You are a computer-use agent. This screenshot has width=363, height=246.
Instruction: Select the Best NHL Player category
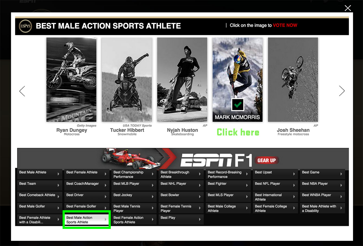[x=181, y=185]
